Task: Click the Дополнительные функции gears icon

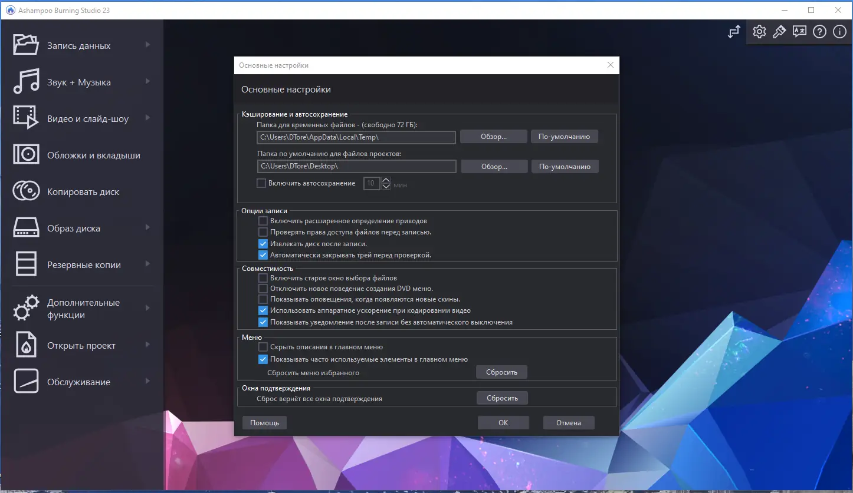Action: [26, 308]
